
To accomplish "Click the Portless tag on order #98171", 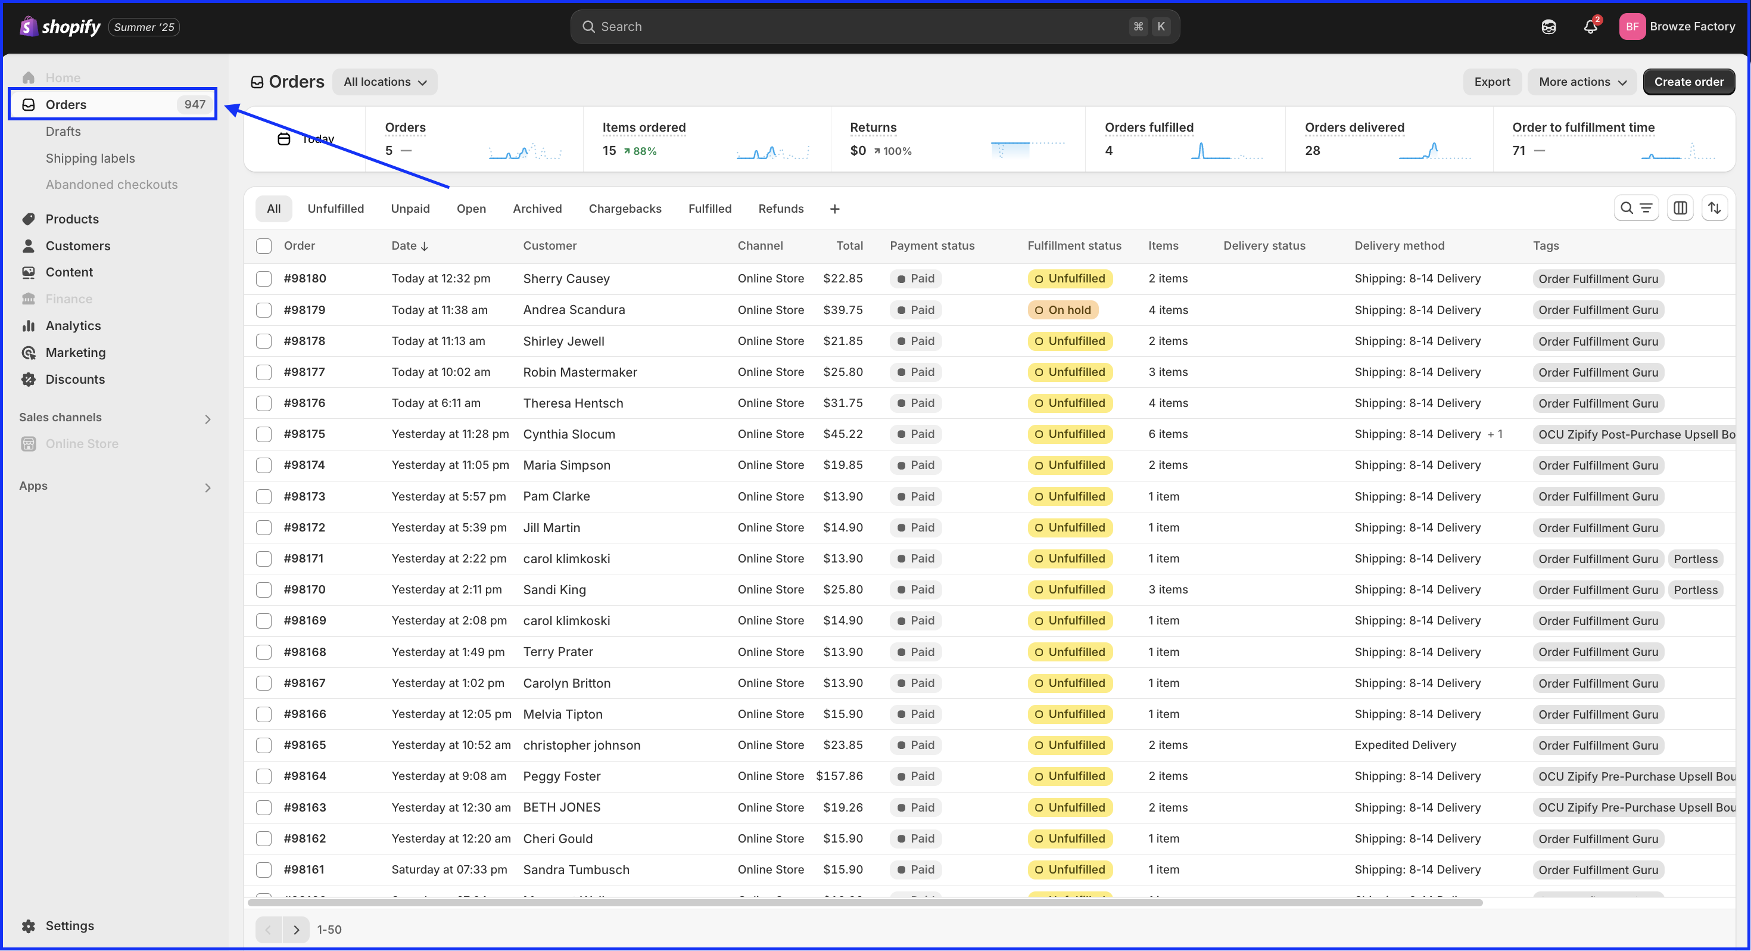I will pos(1695,559).
